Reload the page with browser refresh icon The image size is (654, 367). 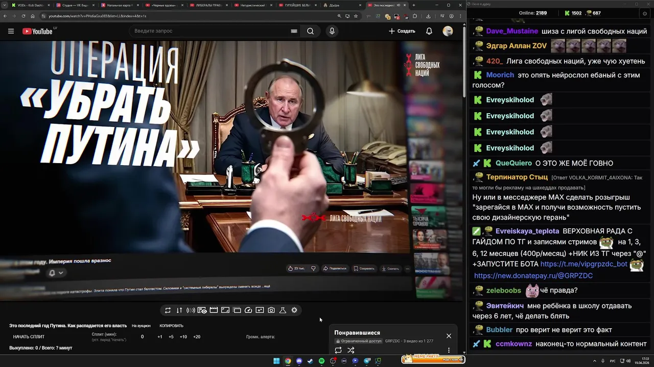(24, 16)
